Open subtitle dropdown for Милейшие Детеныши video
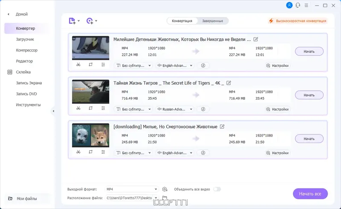341x209 pixels. click(133, 66)
